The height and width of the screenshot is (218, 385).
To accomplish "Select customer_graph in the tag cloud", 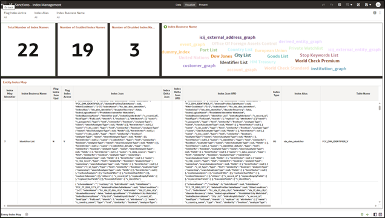I will point(199,66).
